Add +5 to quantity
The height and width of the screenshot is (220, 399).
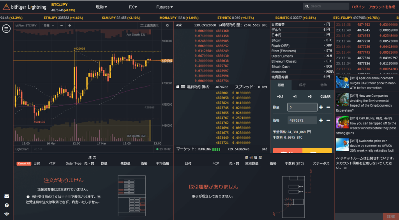(309, 96)
